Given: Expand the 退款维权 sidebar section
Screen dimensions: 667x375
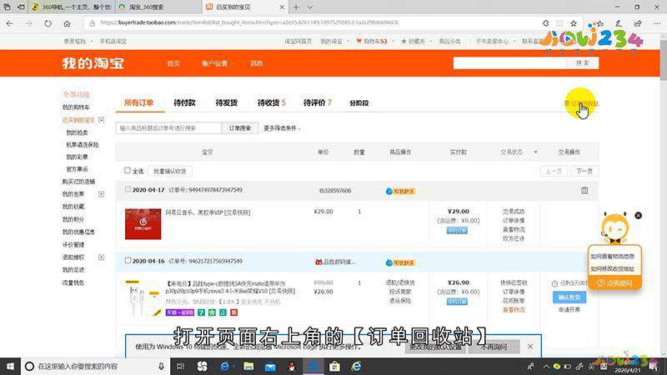Looking at the screenshot, I should point(101,257).
